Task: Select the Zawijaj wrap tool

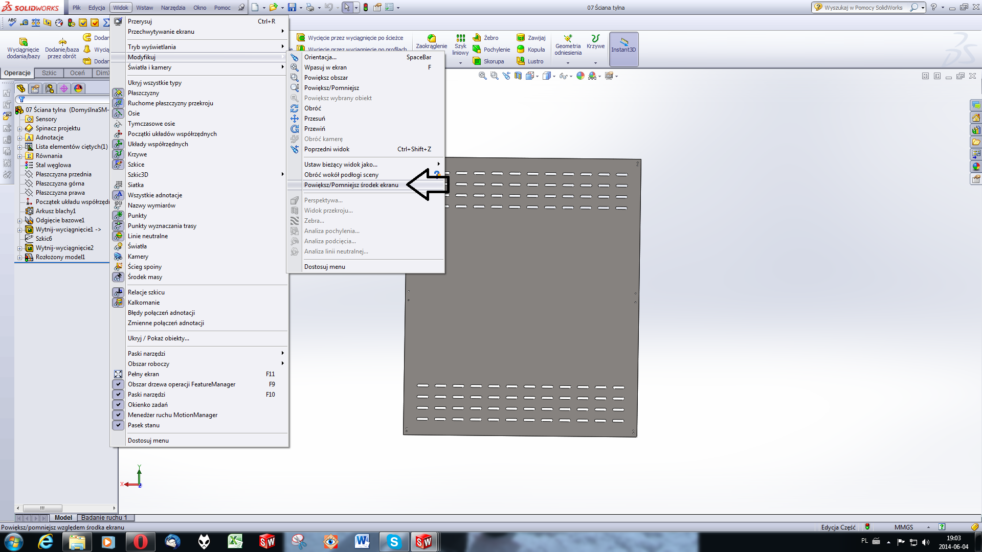Action: (x=531, y=38)
